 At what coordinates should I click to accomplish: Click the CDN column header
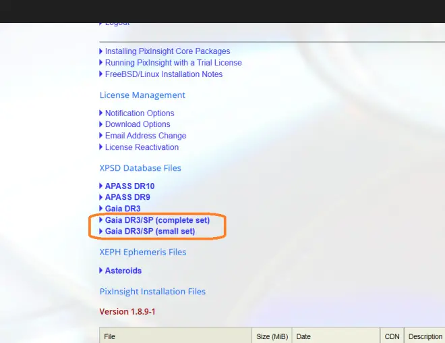pyautogui.click(x=392, y=336)
